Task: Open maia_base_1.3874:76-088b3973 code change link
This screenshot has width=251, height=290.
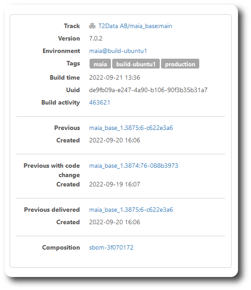Action: [x=133, y=166]
